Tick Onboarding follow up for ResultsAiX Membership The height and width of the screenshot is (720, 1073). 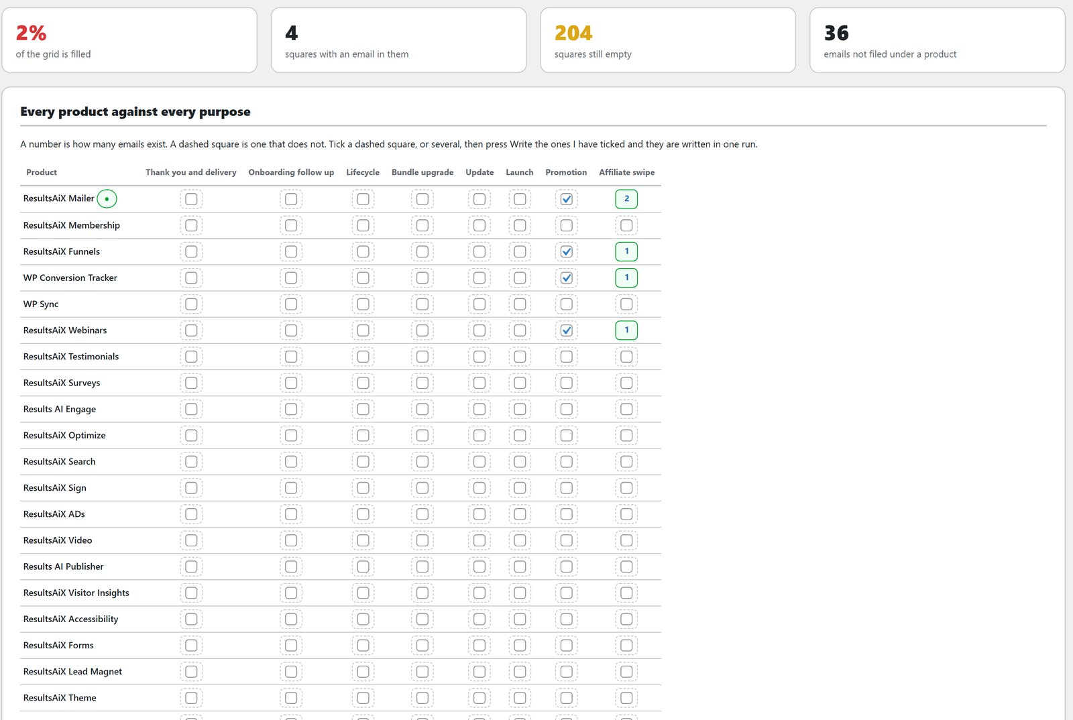coord(291,225)
